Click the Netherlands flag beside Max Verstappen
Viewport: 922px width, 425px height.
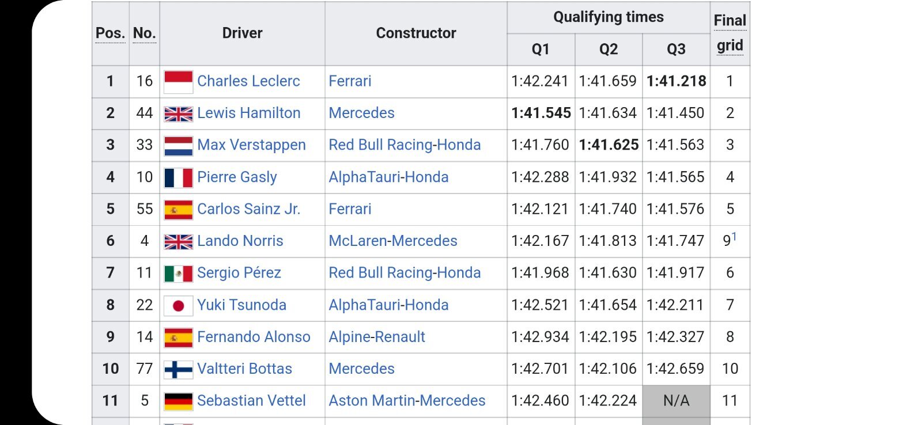[x=178, y=146]
